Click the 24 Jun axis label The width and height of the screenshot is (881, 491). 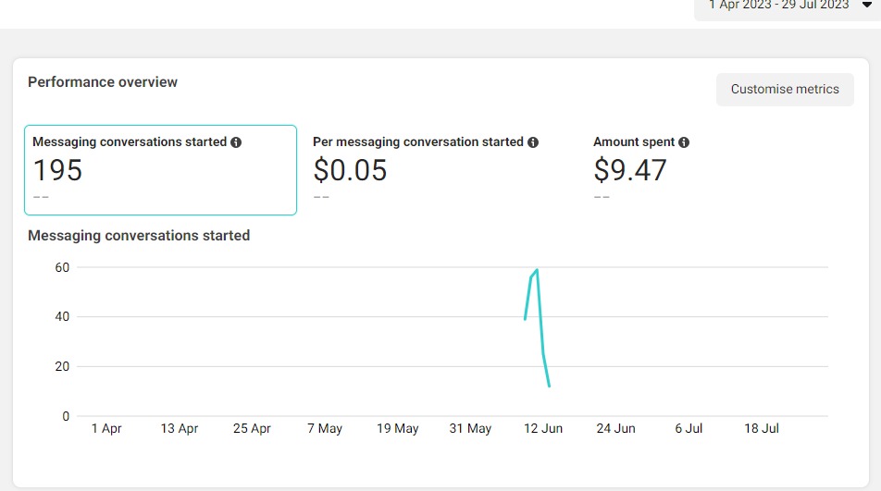tap(615, 429)
